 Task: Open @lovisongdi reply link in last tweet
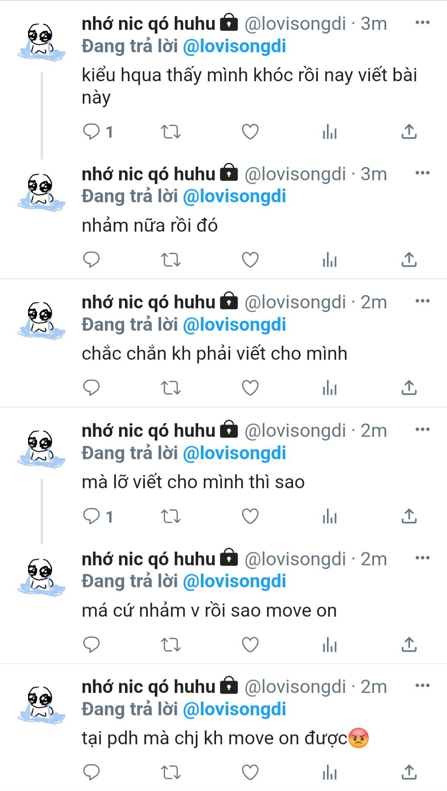tap(234, 709)
